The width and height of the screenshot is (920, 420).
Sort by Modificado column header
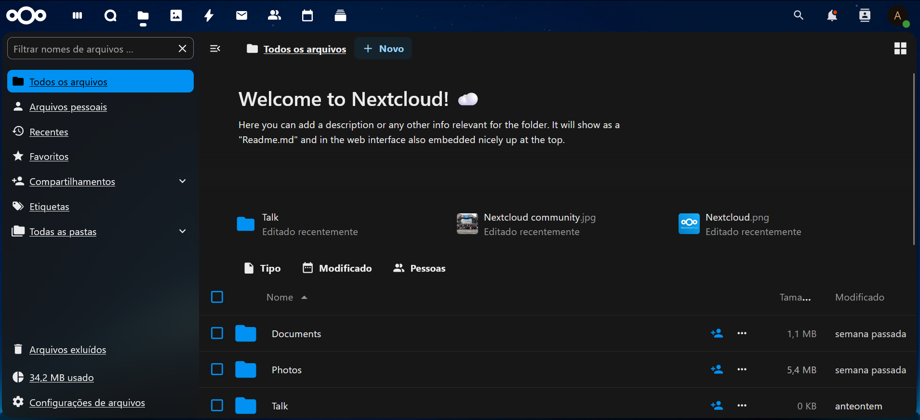[860, 297]
